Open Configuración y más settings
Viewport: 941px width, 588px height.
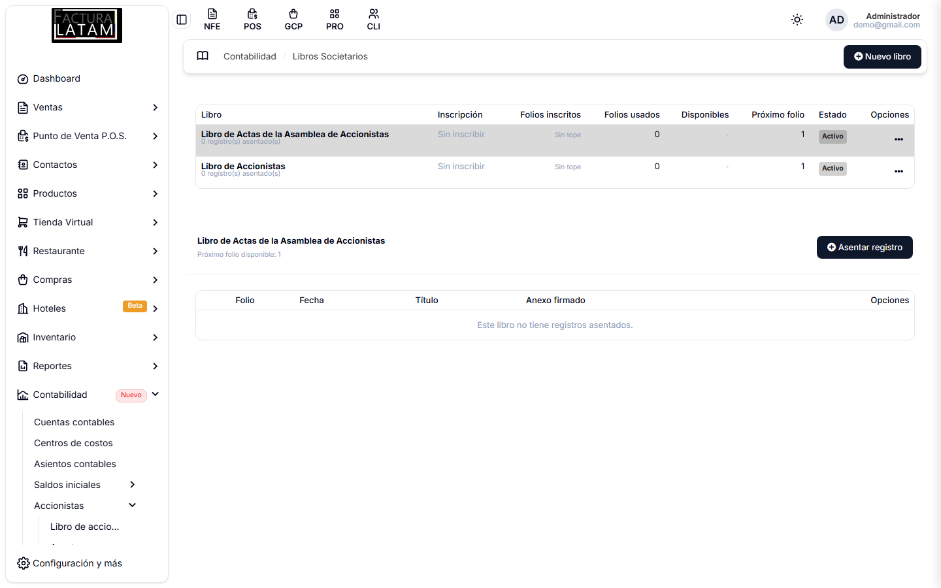[x=70, y=563]
